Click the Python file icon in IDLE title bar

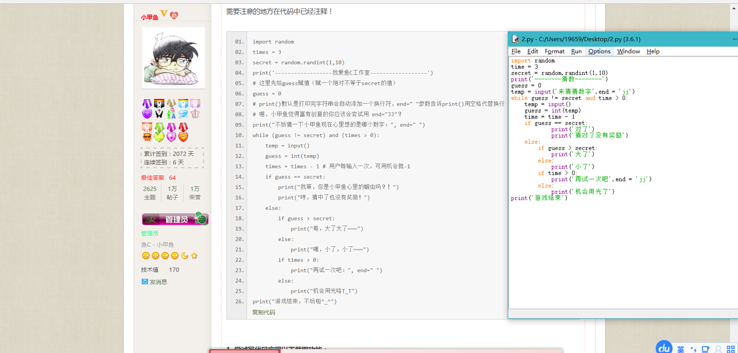click(x=515, y=39)
